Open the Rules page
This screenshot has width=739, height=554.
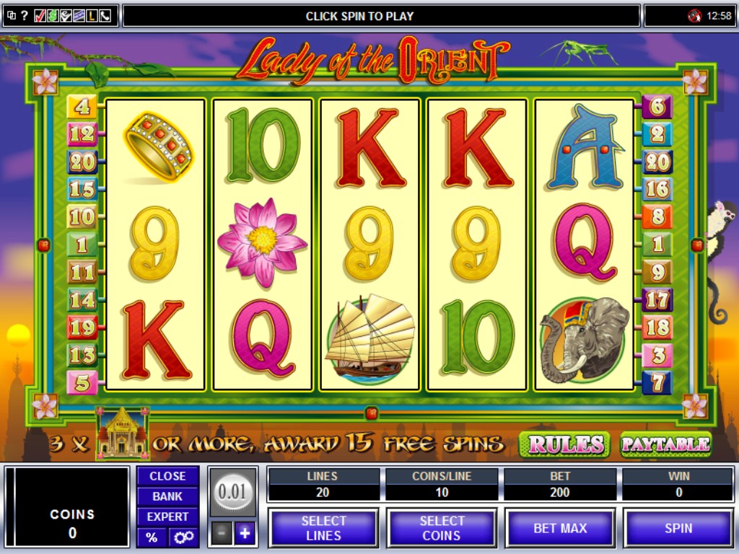[565, 444]
